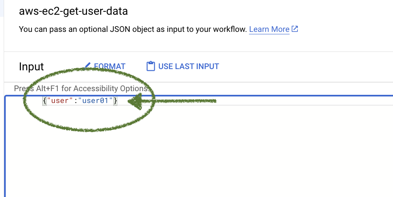Click the green arrow pointing at the JSON
393x197 pixels.
172,101
